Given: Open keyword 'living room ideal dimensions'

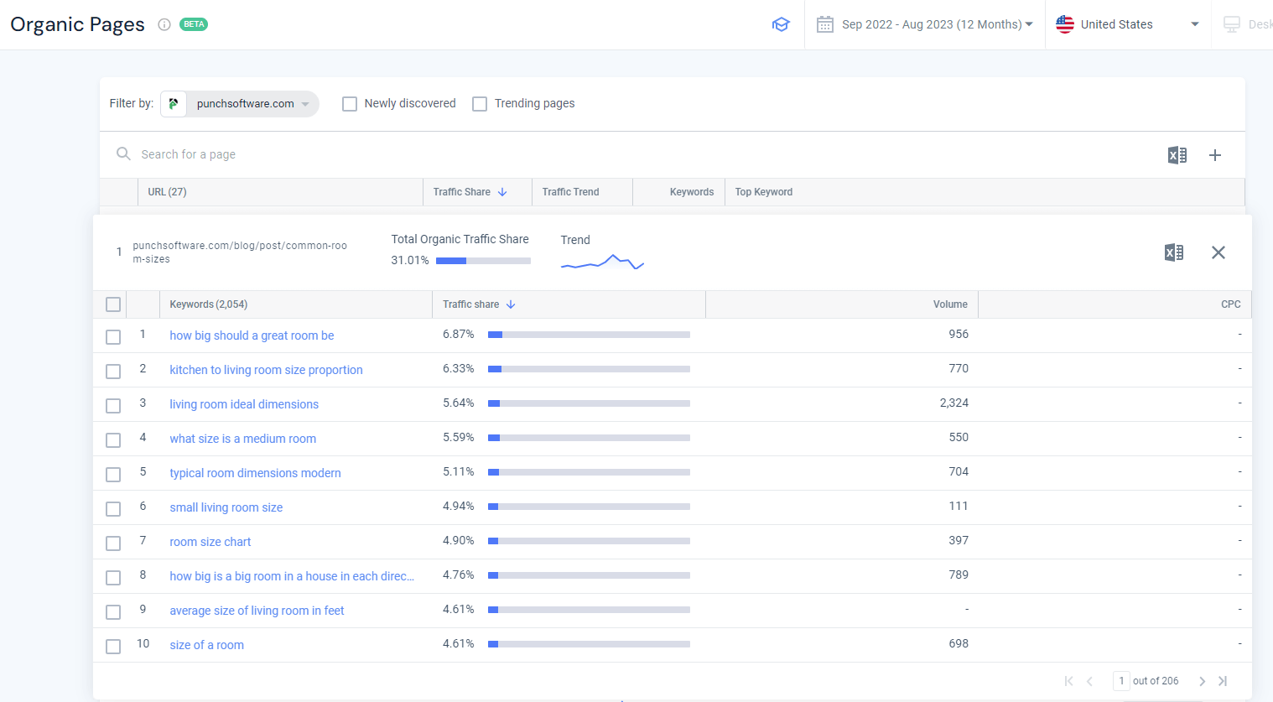Looking at the screenshot, I should click(244, 404).
